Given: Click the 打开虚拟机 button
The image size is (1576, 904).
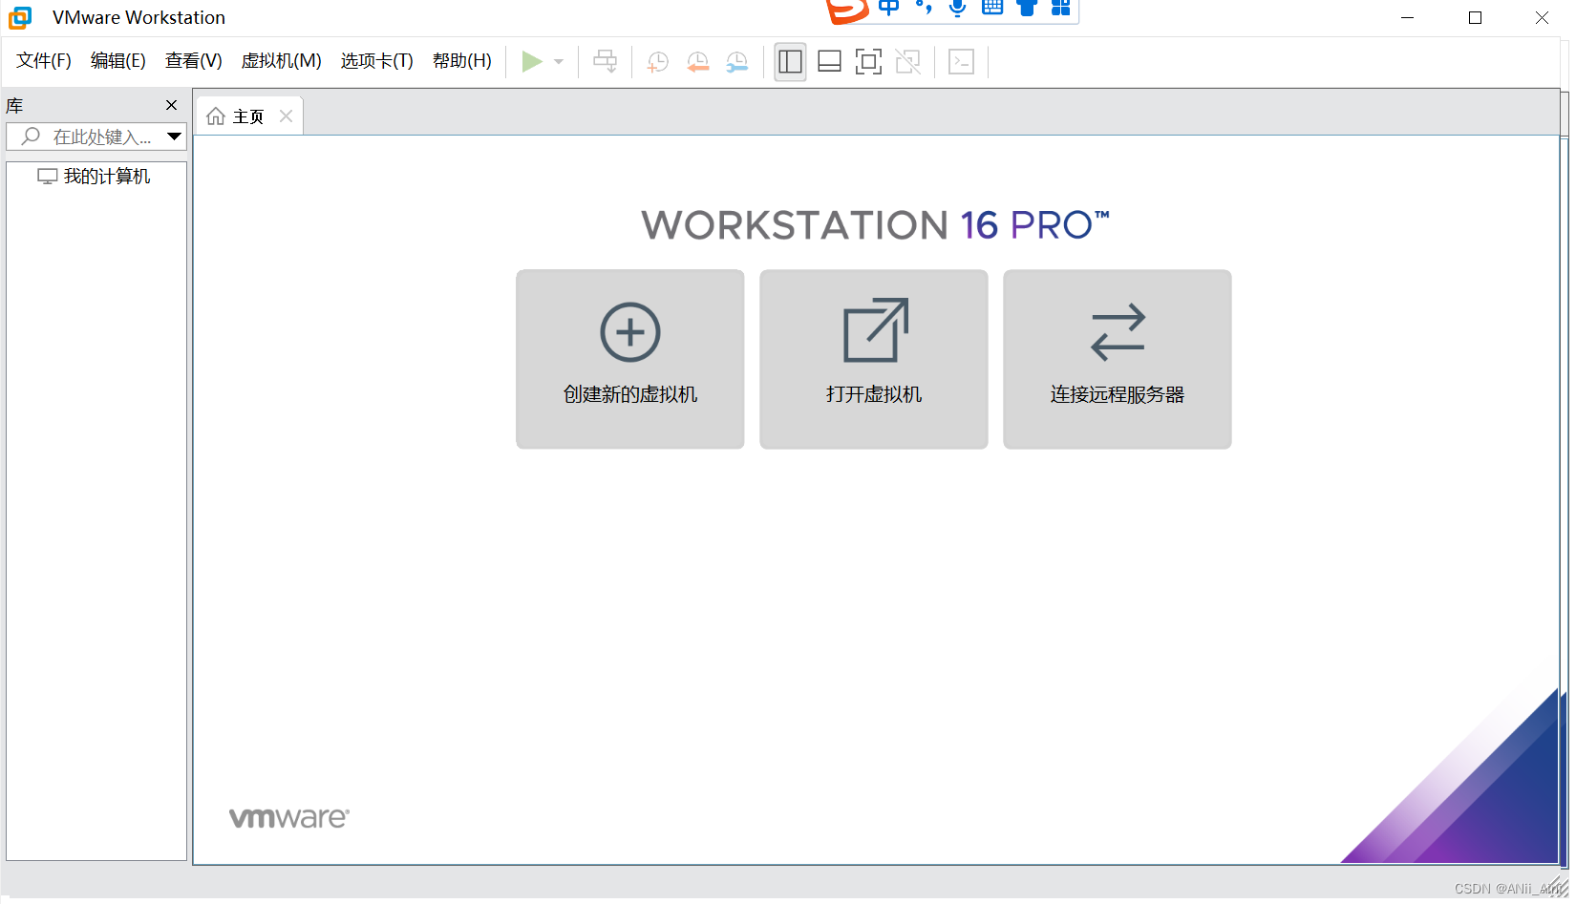Looking at the screenshot, I should pos(874,359).
